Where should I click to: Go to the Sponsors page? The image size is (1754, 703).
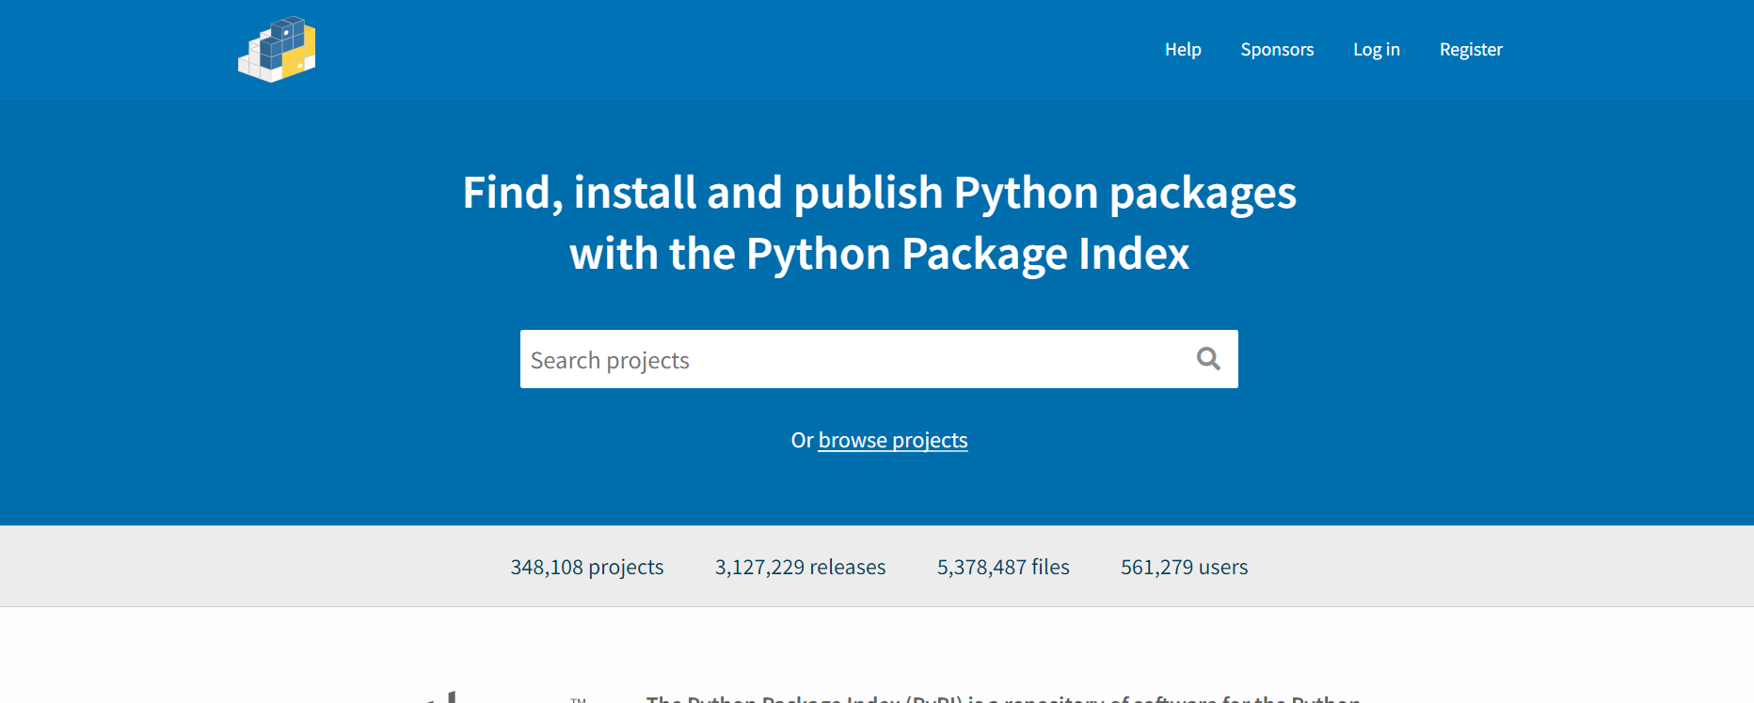[1277, 50]
